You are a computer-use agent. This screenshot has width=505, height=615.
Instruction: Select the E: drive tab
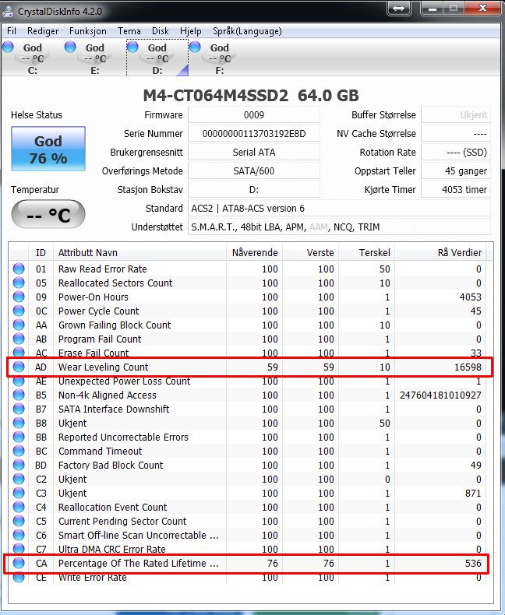click(x=94, y=58)
